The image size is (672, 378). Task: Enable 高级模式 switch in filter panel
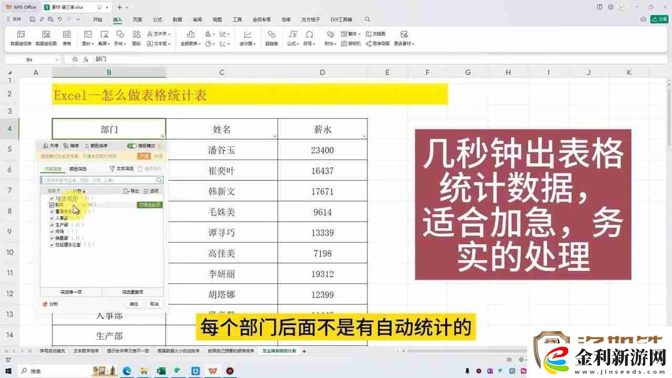tap(133, 146)
